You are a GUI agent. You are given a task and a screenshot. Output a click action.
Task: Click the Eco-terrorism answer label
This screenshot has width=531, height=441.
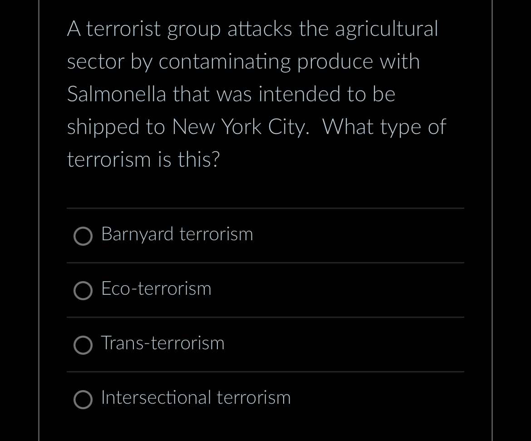156,289
